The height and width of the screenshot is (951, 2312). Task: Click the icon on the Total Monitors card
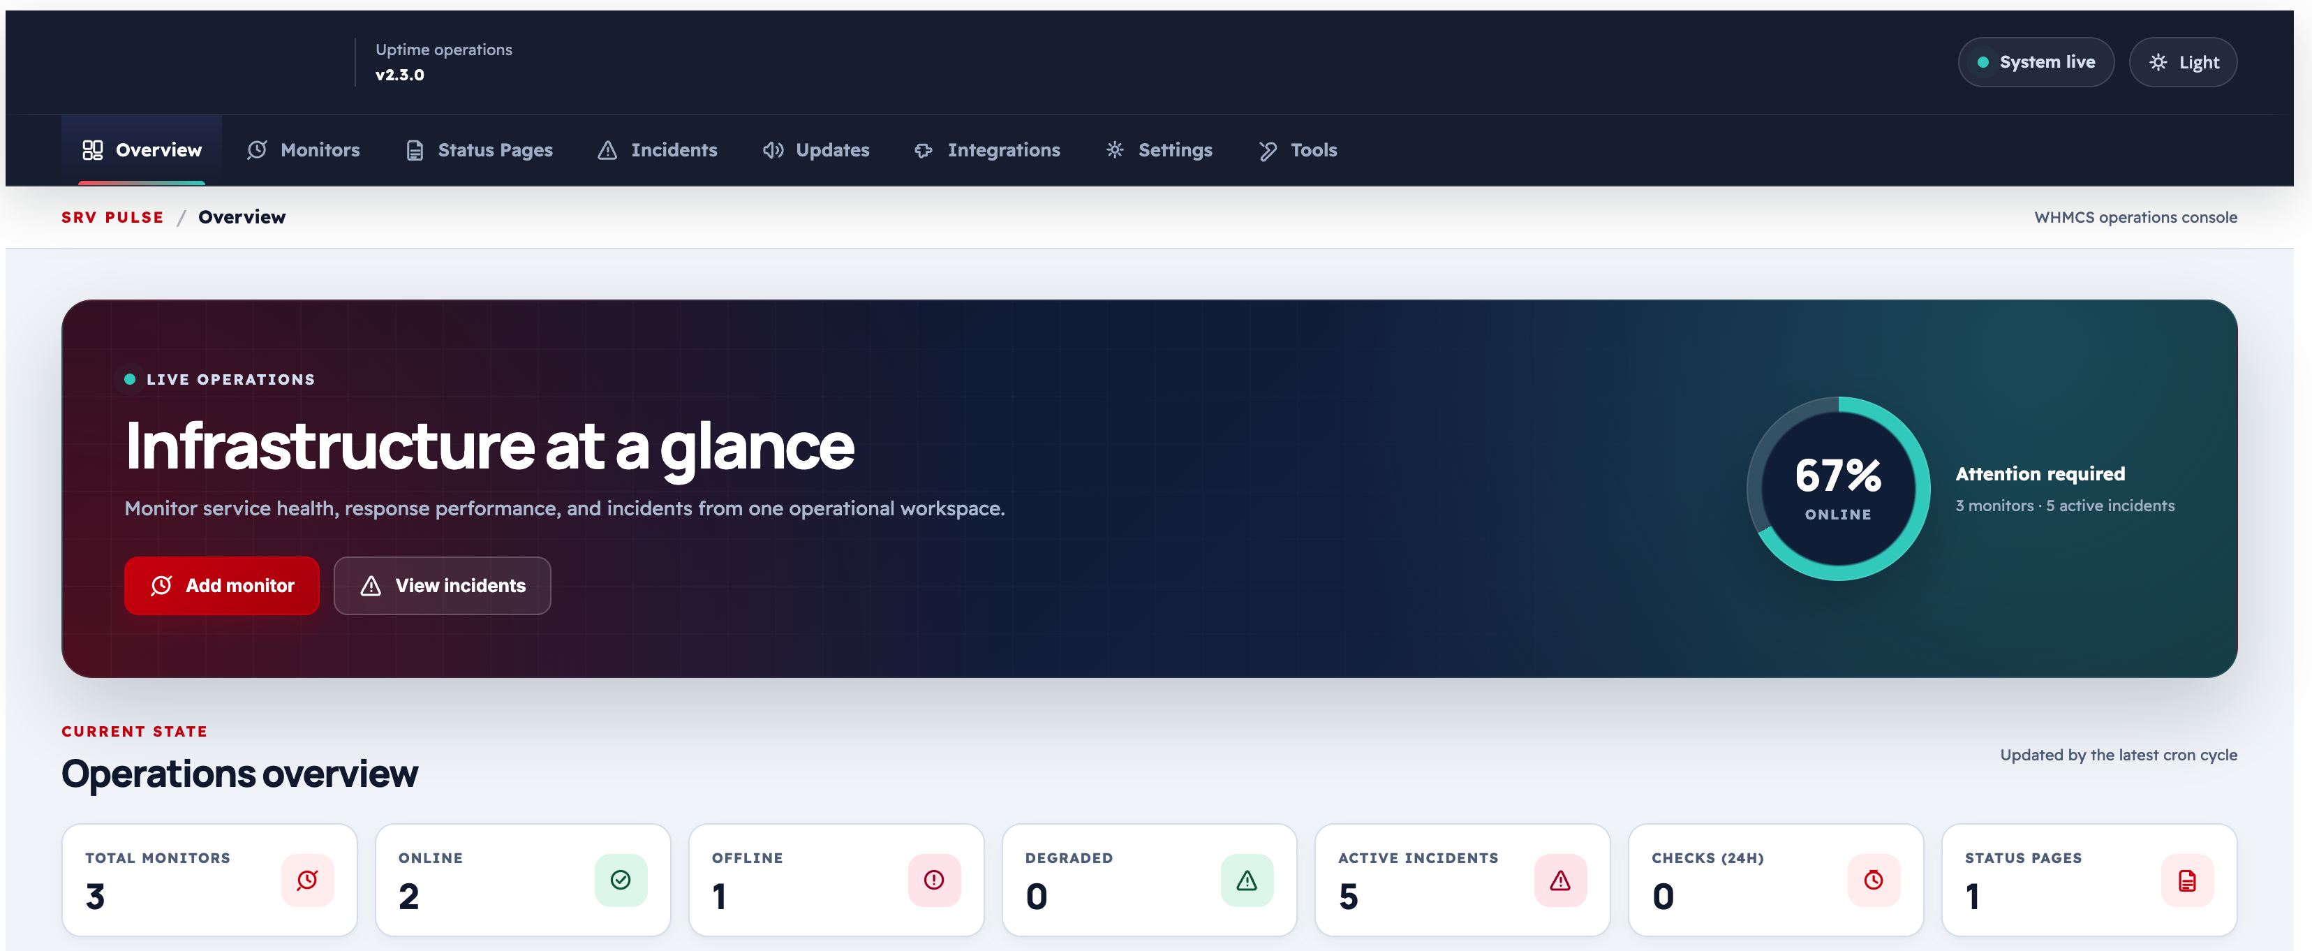tap(308, 880)
